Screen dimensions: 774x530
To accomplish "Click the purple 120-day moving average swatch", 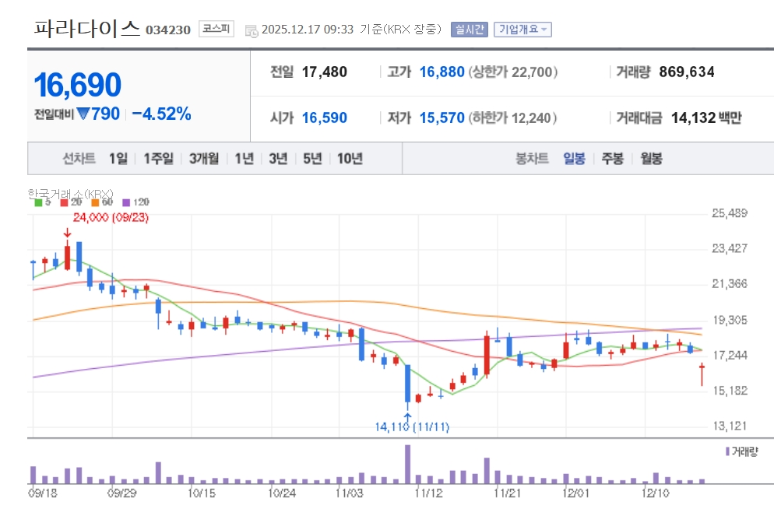I will (126, 202).
